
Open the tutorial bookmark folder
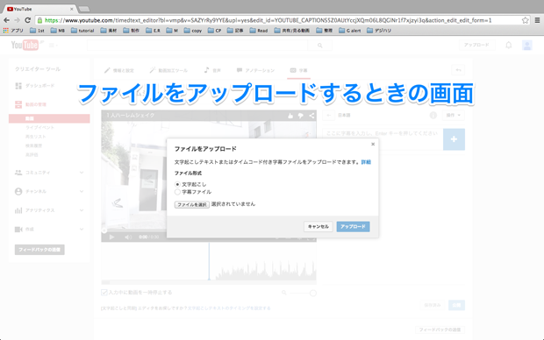pyautogui.click(x=82, y=31)
